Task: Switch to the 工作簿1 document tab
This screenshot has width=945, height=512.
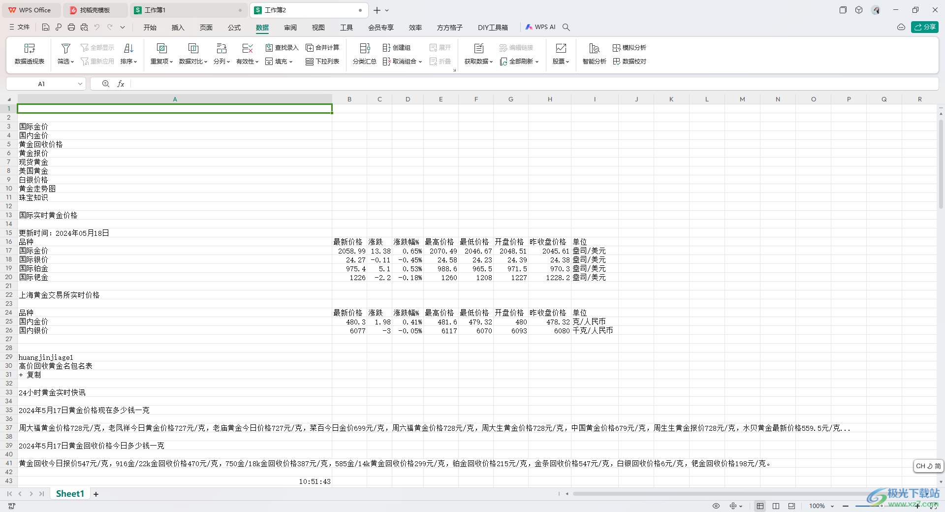Action: [189, 10]
